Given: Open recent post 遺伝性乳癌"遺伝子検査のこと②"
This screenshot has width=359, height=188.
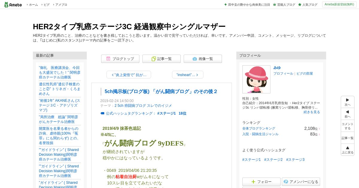Looking at the screenshot, I should click(x=60, y=89).
